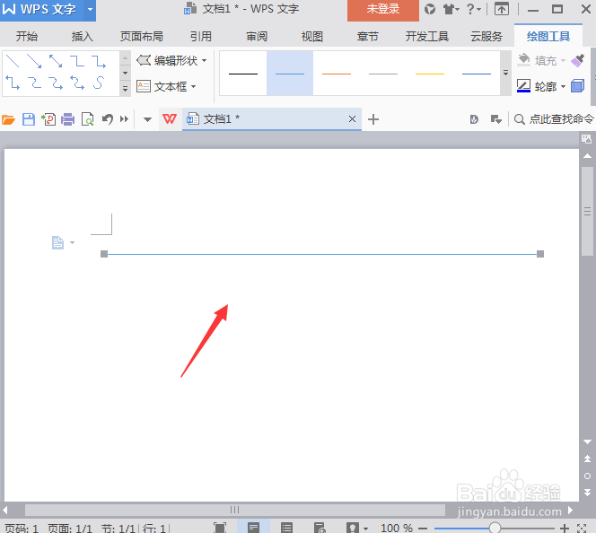Click the print icon
The height and width of the screenshot is (533, 596).
pyautogui.click(x=68, y=119)
